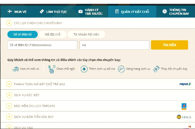
Task: Expand the Dịch vụ taxi section
Action: pos(9,127)
